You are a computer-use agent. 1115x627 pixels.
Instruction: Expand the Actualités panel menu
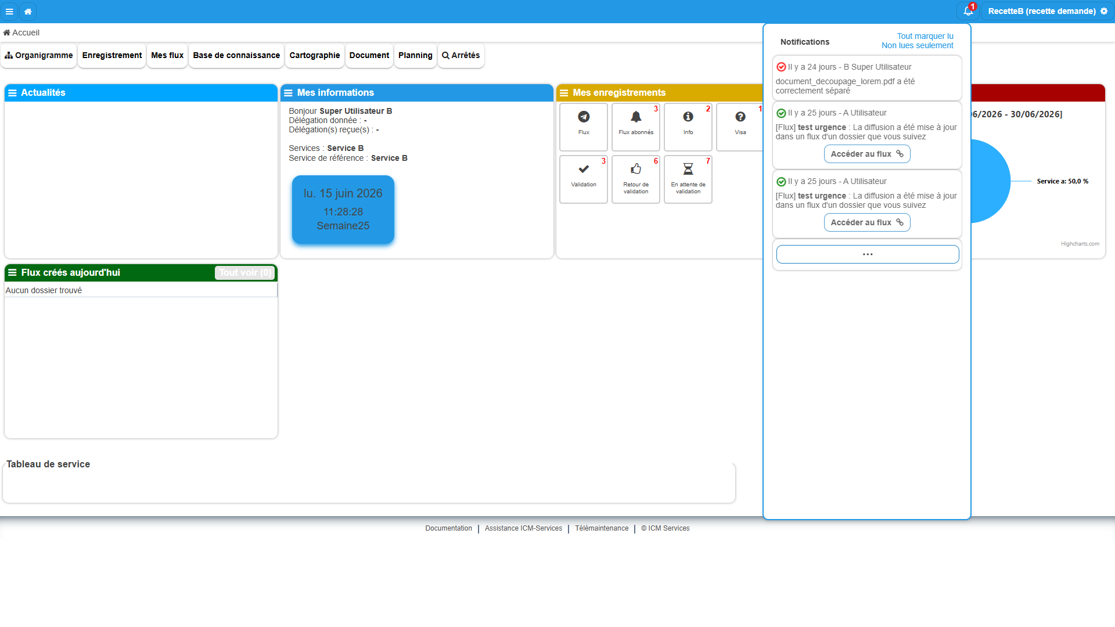click(x=12, y=93)
